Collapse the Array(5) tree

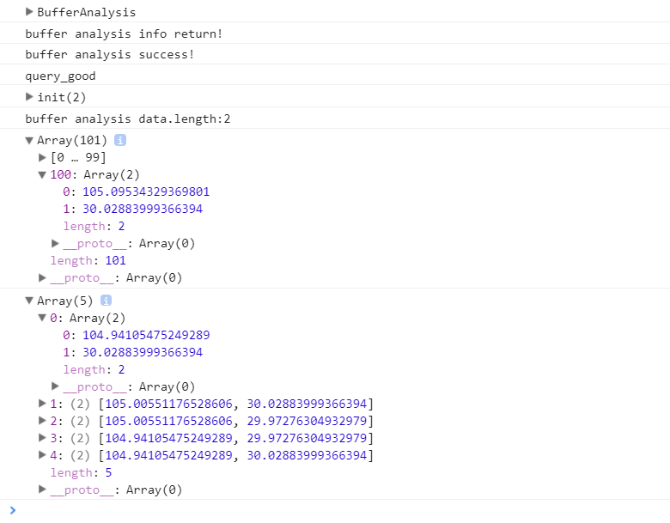click(30, 301)
